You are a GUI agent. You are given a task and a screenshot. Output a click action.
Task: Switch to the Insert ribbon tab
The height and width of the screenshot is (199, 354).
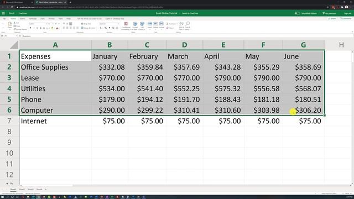pyautogui.click(x=22, y=19)
